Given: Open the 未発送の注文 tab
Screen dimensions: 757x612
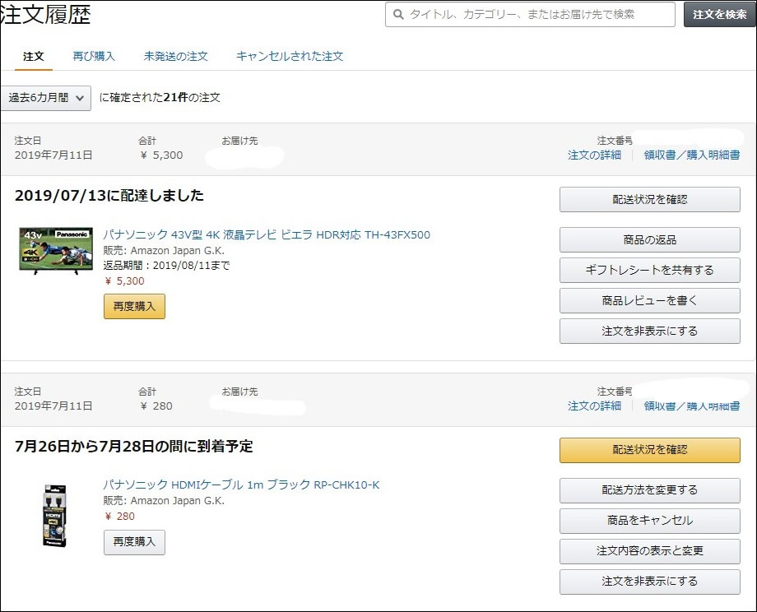Looking at the screenshot, I should click(x=176, y=57).
